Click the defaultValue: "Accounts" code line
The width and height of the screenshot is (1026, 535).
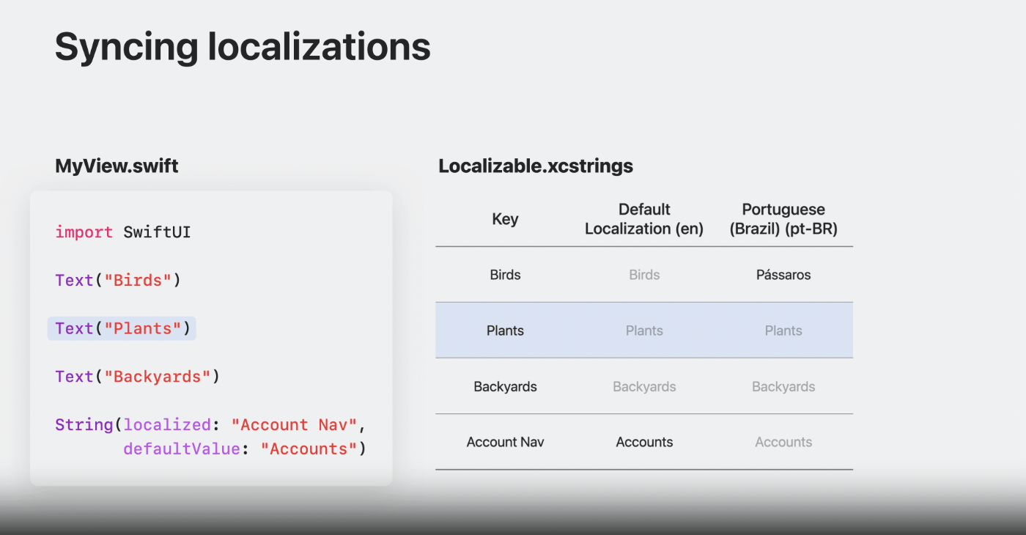click(x=244, y=449)
